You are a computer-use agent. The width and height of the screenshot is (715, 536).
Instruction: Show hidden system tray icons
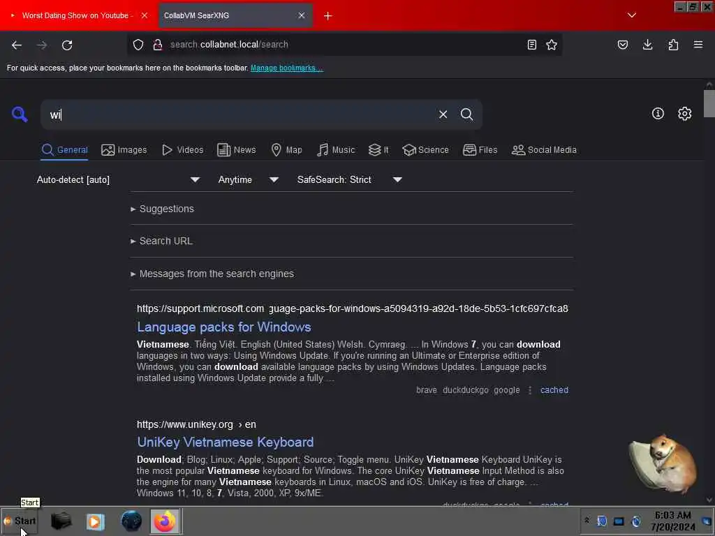point(587,521)
